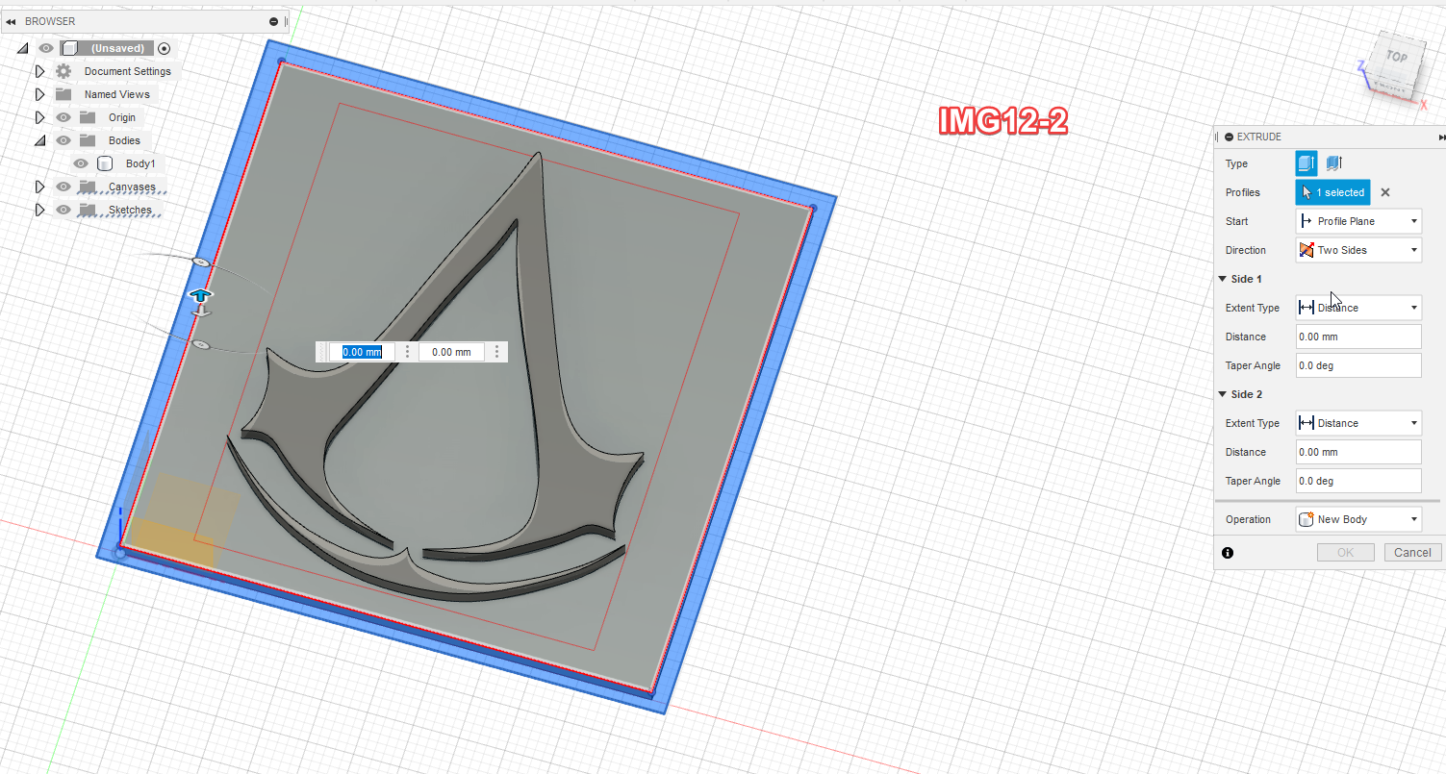Expand the Origin folder
This screenshot has width=1446, height=774.
pyautogui.click(x=39, y=117)
